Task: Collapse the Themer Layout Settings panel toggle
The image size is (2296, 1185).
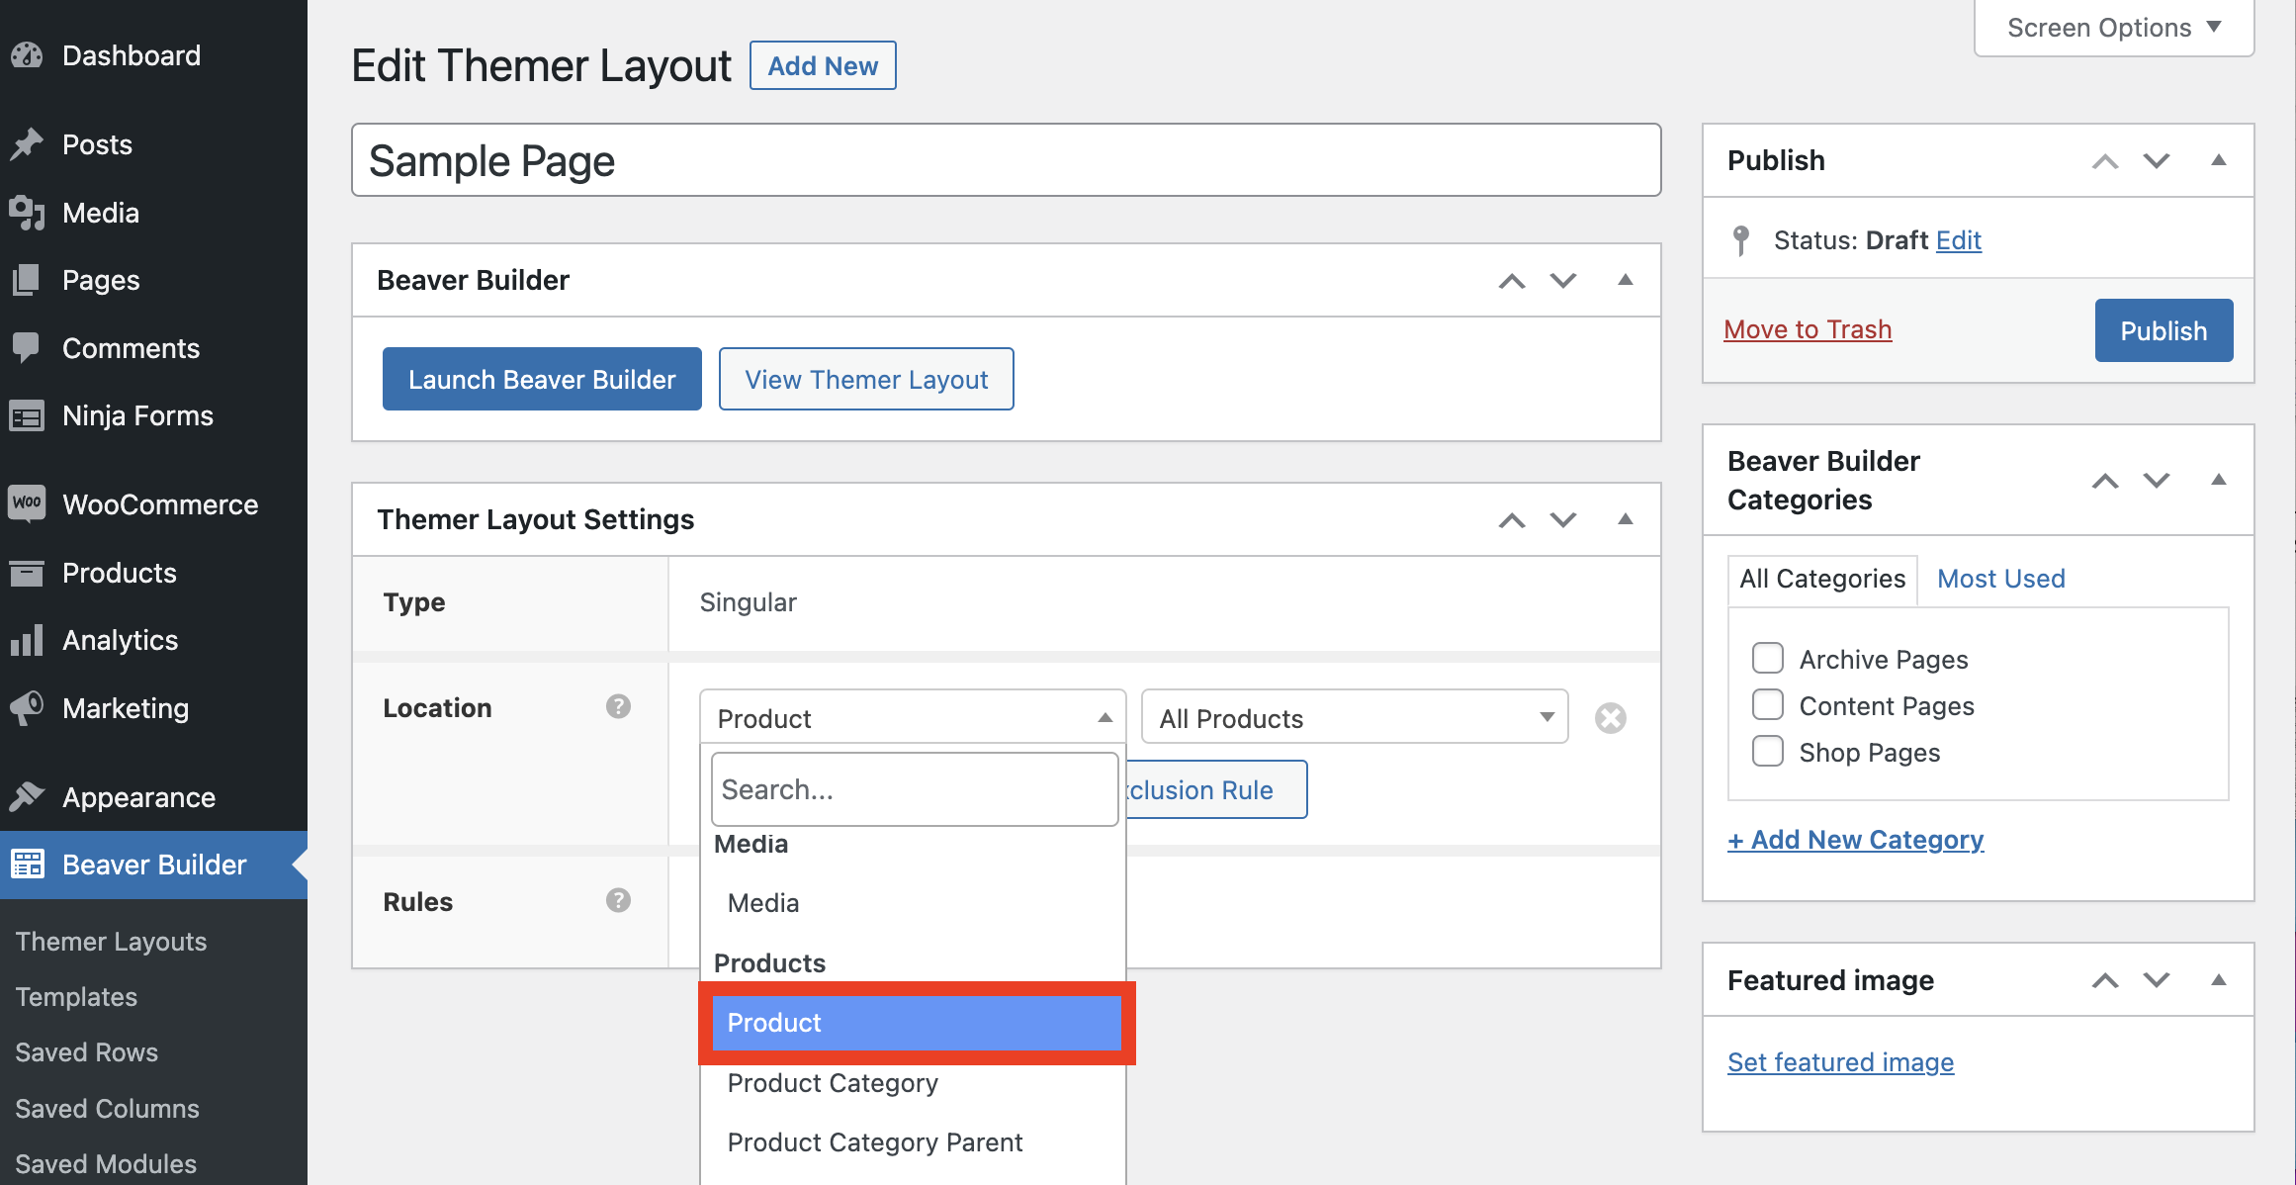Action: click(1625, 519)
